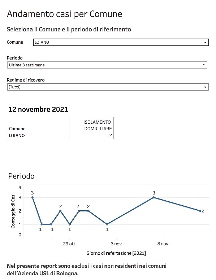Click the 29 ott axis tick label
216x280 pixels.
tap(69, 244)
